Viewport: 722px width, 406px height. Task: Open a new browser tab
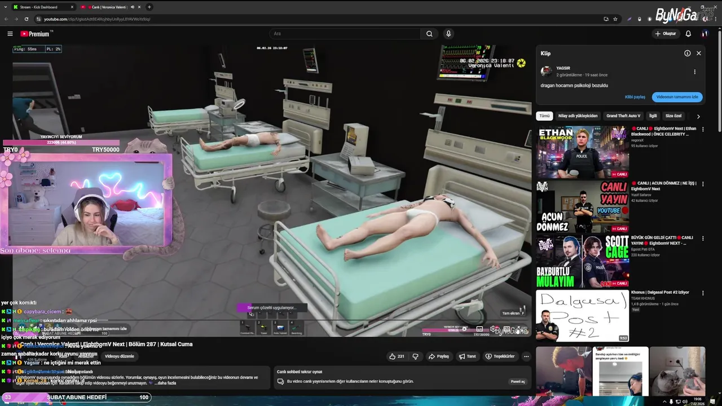pos(149,7)
